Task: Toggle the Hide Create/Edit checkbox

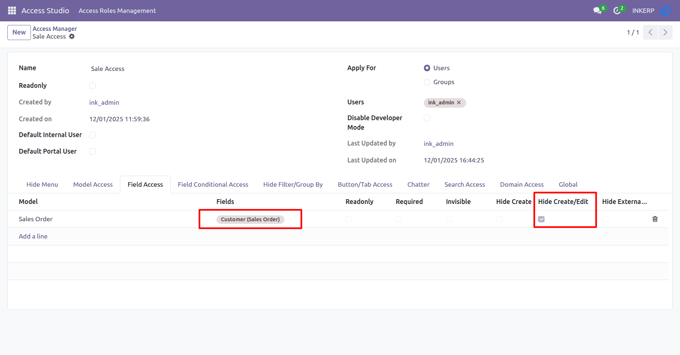Action: 541,219
